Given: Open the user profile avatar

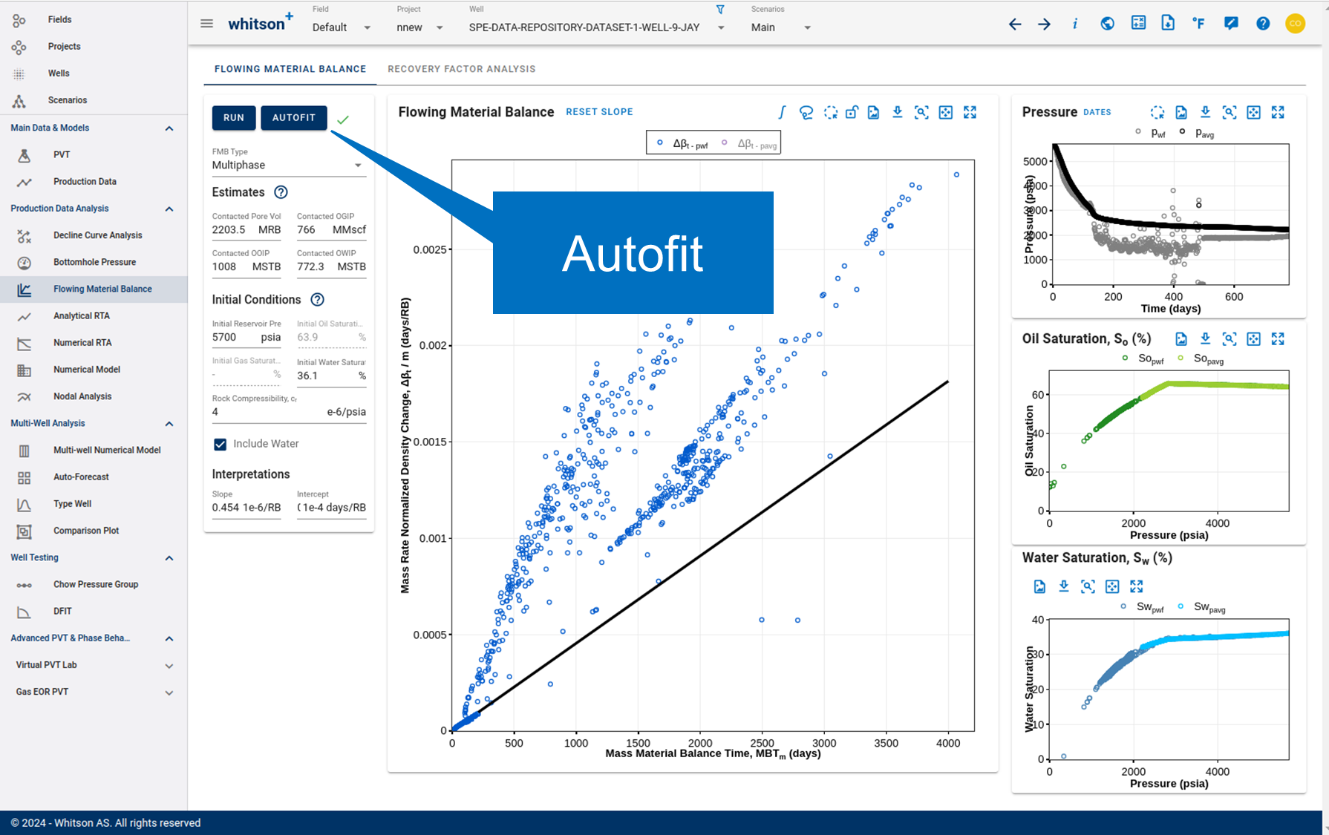Looking at the screenshot, I should (1296, 24).
